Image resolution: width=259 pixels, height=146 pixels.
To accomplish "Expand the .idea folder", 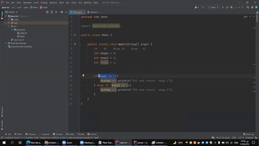I will click(x=9, y=19).
